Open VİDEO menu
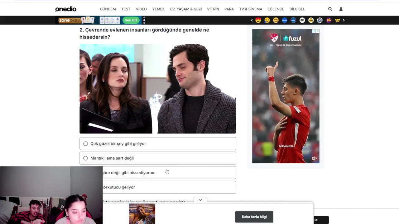 coord(141,9)
